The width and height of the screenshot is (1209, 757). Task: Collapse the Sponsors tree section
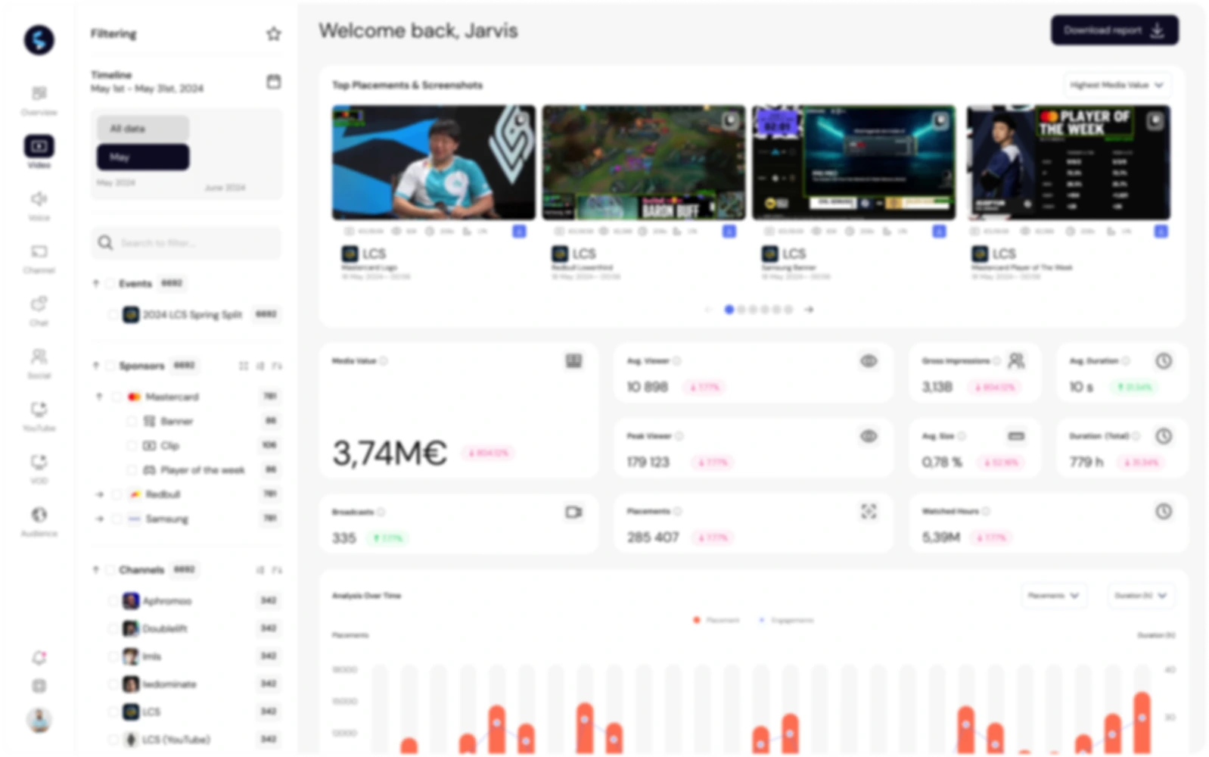click(95, 366)
